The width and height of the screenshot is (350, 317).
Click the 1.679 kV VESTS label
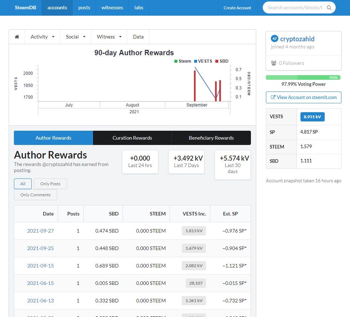click(x=194, y=248)
